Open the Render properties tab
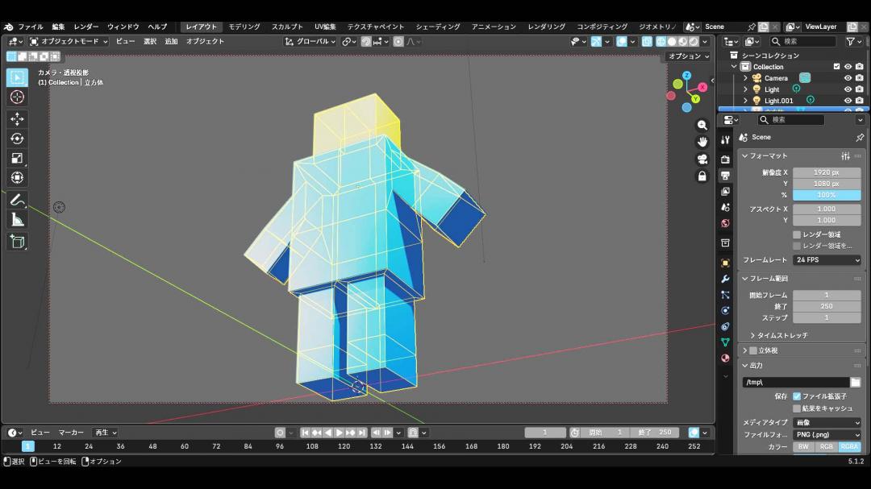 point(725,160)
